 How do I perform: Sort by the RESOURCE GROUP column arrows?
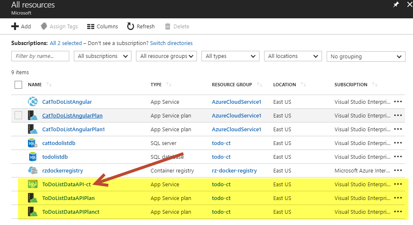pos(259,85)
